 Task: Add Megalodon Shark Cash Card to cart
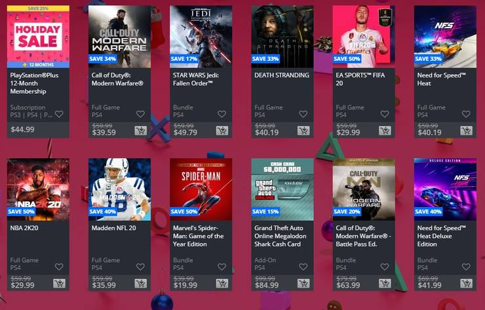[x=303, y=283]
